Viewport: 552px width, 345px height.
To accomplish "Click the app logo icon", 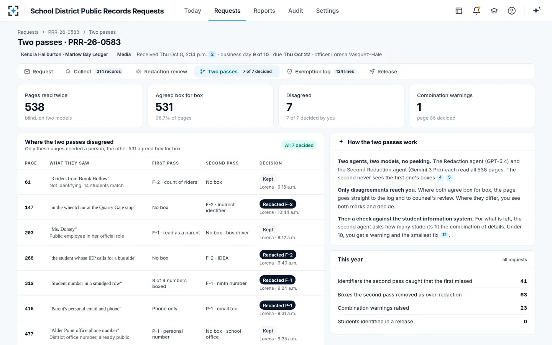I will pos(13,11).
